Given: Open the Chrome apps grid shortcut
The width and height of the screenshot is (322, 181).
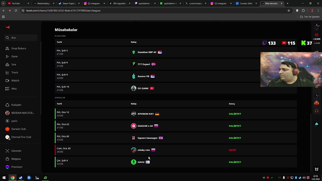Looking at the screenshot, I should click(x=3, y=17).
